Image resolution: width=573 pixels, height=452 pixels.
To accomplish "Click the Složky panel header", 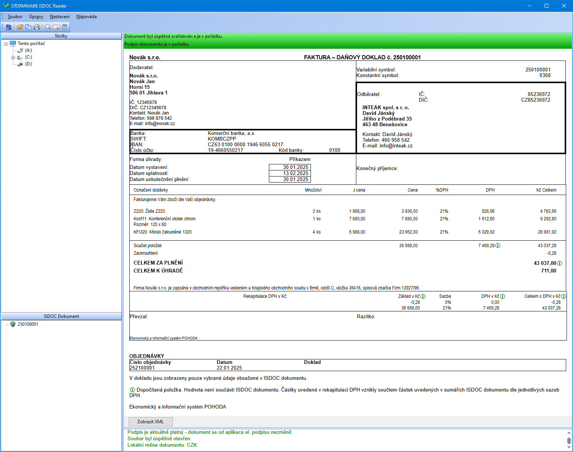I will pos(61,36).
